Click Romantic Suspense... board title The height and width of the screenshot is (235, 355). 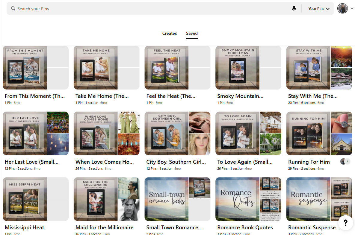pyautogui.click(x=314, y=228)
